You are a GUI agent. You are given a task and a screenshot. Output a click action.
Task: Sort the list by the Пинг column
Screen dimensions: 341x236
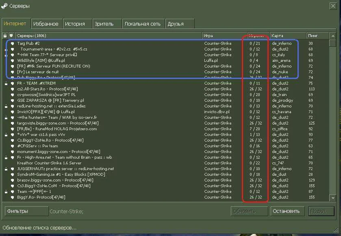[x=317, y=35]
